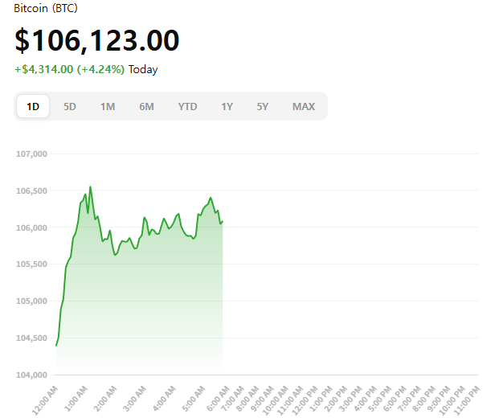Choose the 5Y time range
The image size is (503, 418).
click(263, 106)
